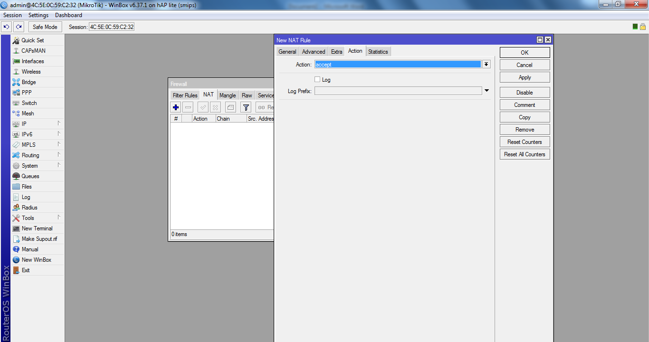Click Exit in the sidebar

click(37, 270)
